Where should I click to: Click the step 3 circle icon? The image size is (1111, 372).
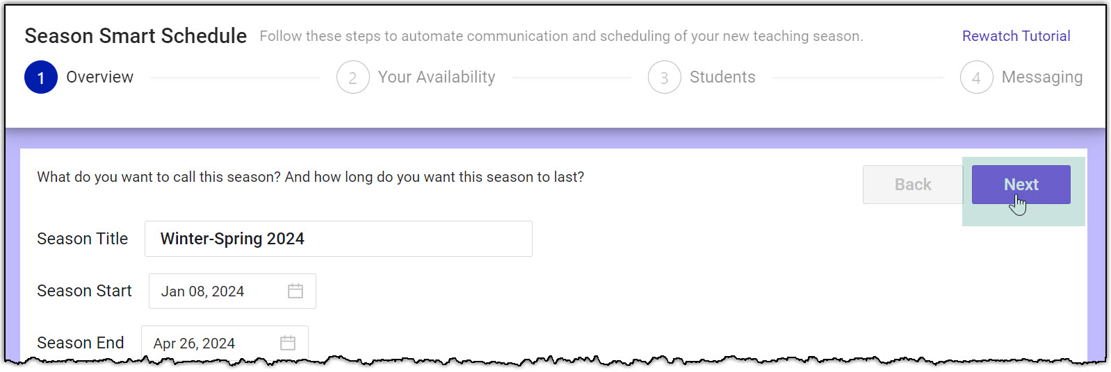point(664,77)
